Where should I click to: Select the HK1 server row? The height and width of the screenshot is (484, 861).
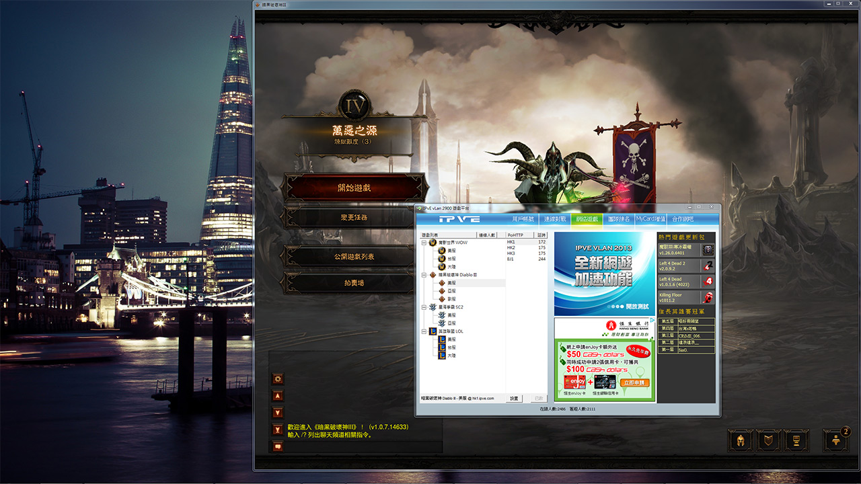(x=527, y=242)
